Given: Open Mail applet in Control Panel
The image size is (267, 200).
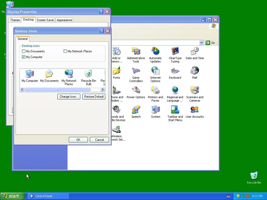Looking at the screenshot, I should point(195,73).
